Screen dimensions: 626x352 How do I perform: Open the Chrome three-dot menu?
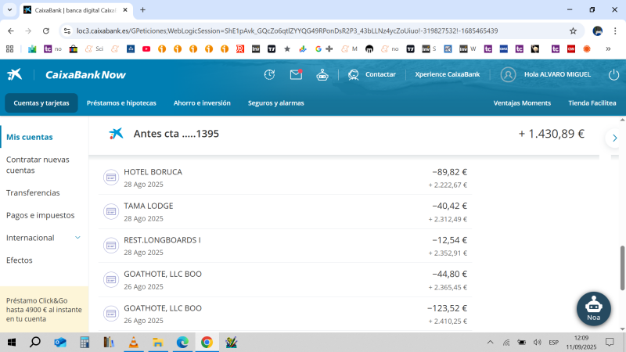pyautogui.click(x=615, y=31)
